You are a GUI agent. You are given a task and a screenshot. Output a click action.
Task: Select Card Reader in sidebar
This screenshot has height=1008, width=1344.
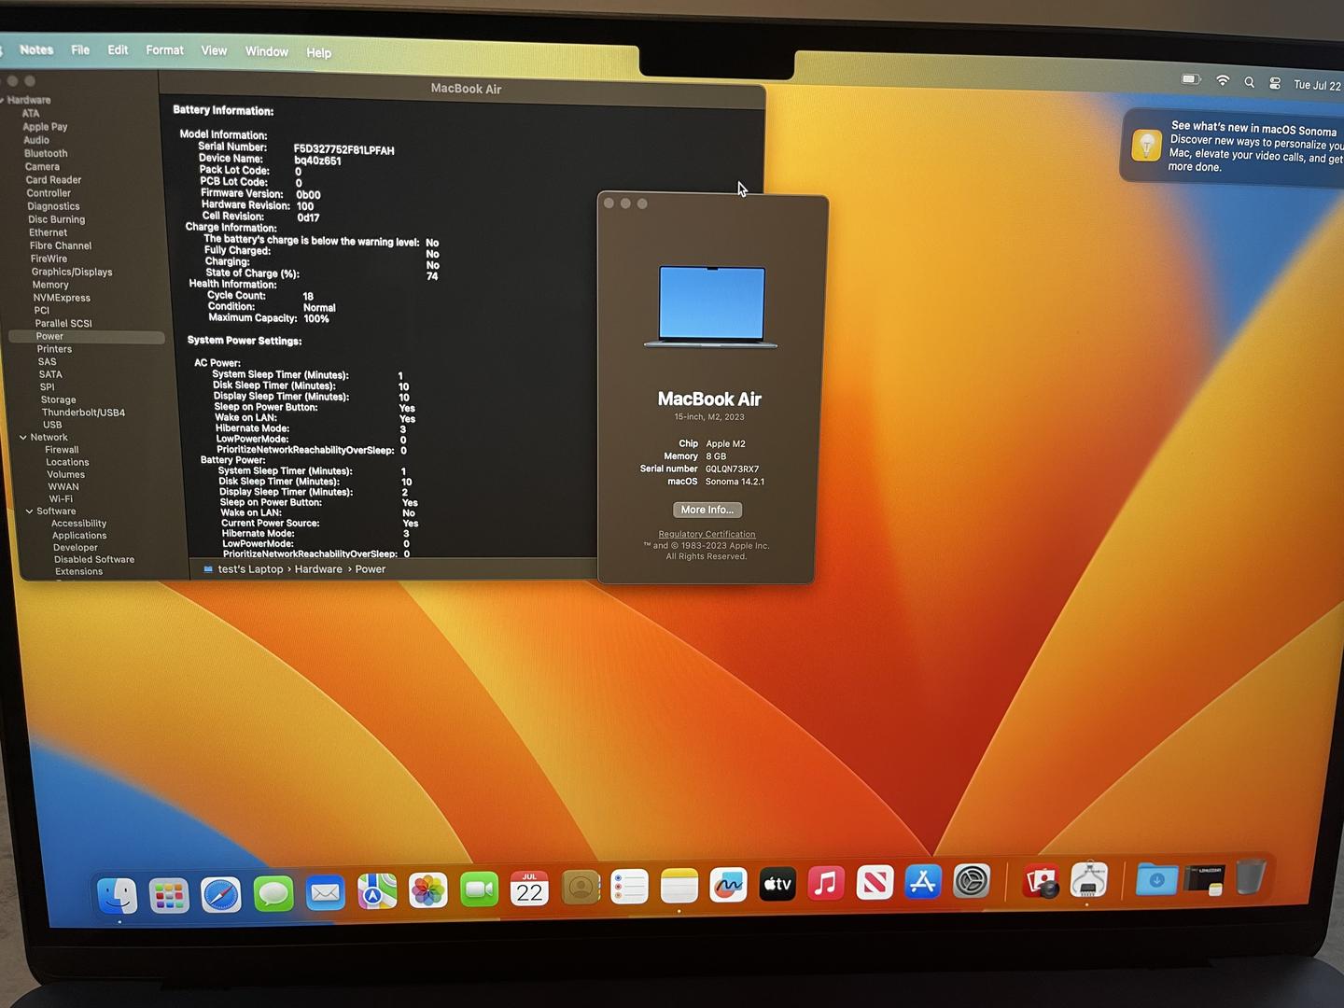53,180
